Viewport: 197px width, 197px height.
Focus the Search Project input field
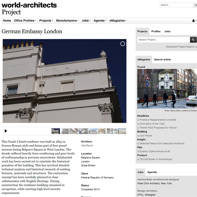pos(164,40)
